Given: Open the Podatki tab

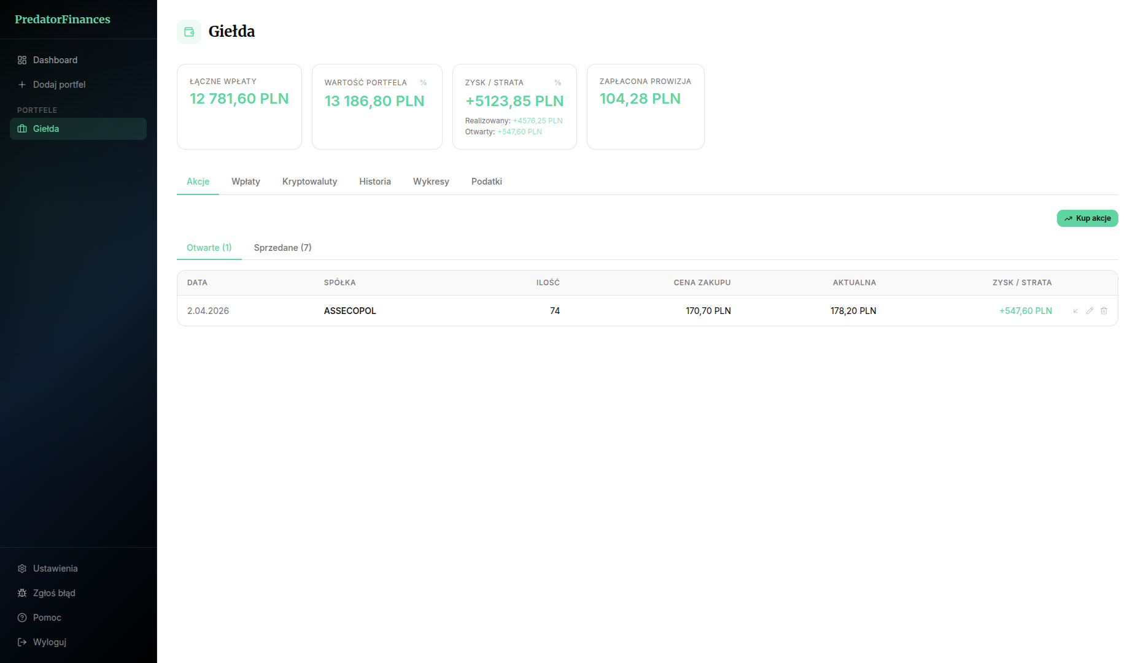Looking at the screenshot, I should tap(486, 182).
